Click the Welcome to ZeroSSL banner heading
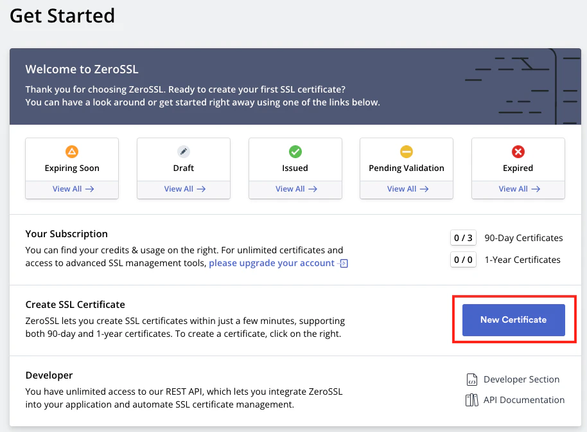587x432 pixels. coord(82,69)
